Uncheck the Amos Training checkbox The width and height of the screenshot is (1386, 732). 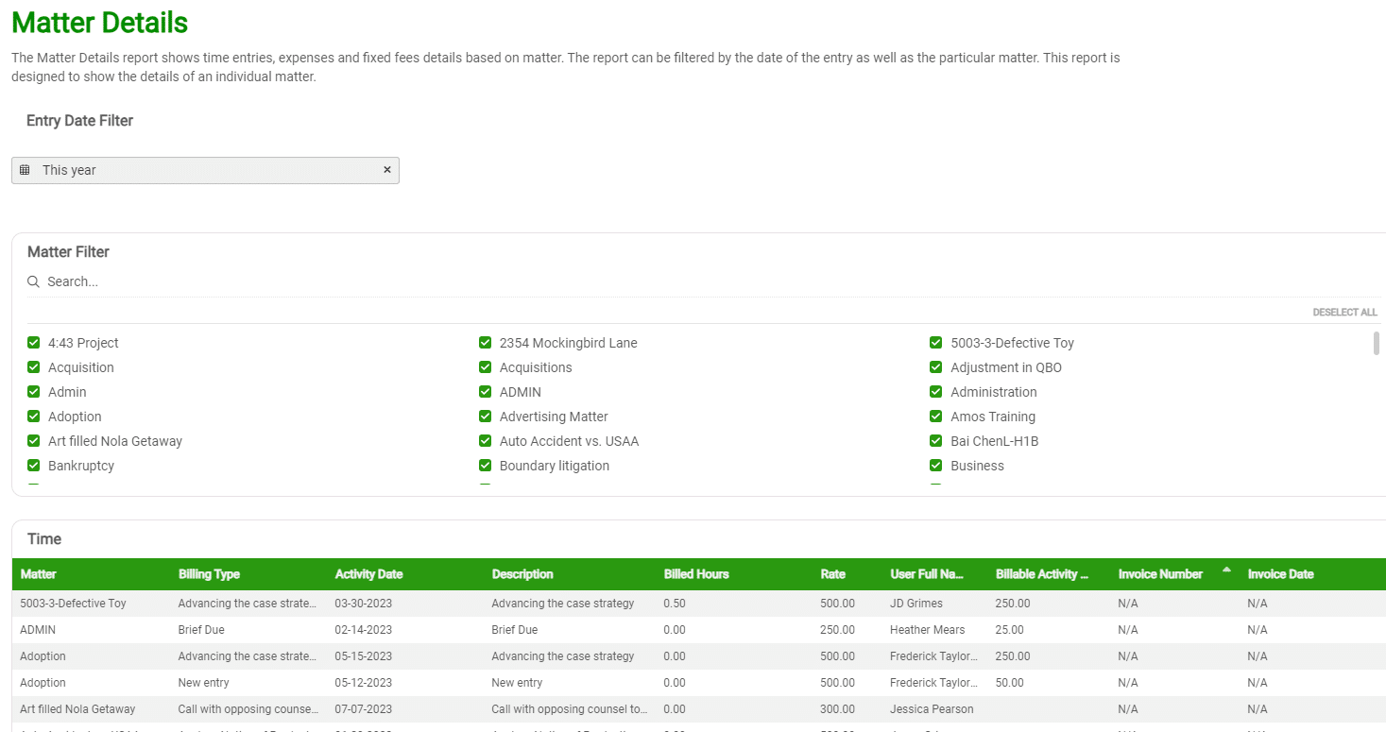(936, 417)
